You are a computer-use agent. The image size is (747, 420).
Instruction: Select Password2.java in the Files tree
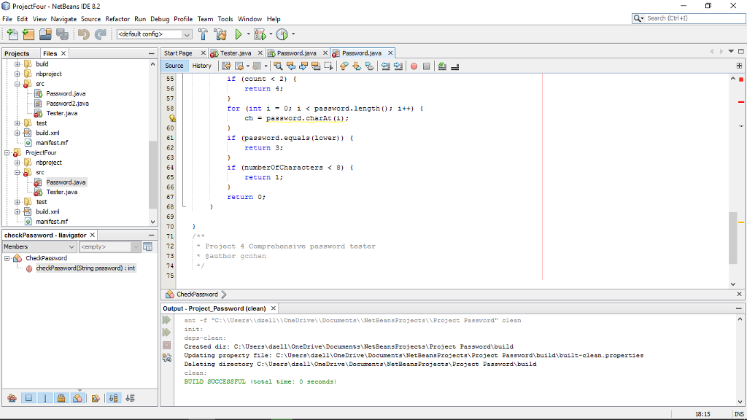pos(67,104)
